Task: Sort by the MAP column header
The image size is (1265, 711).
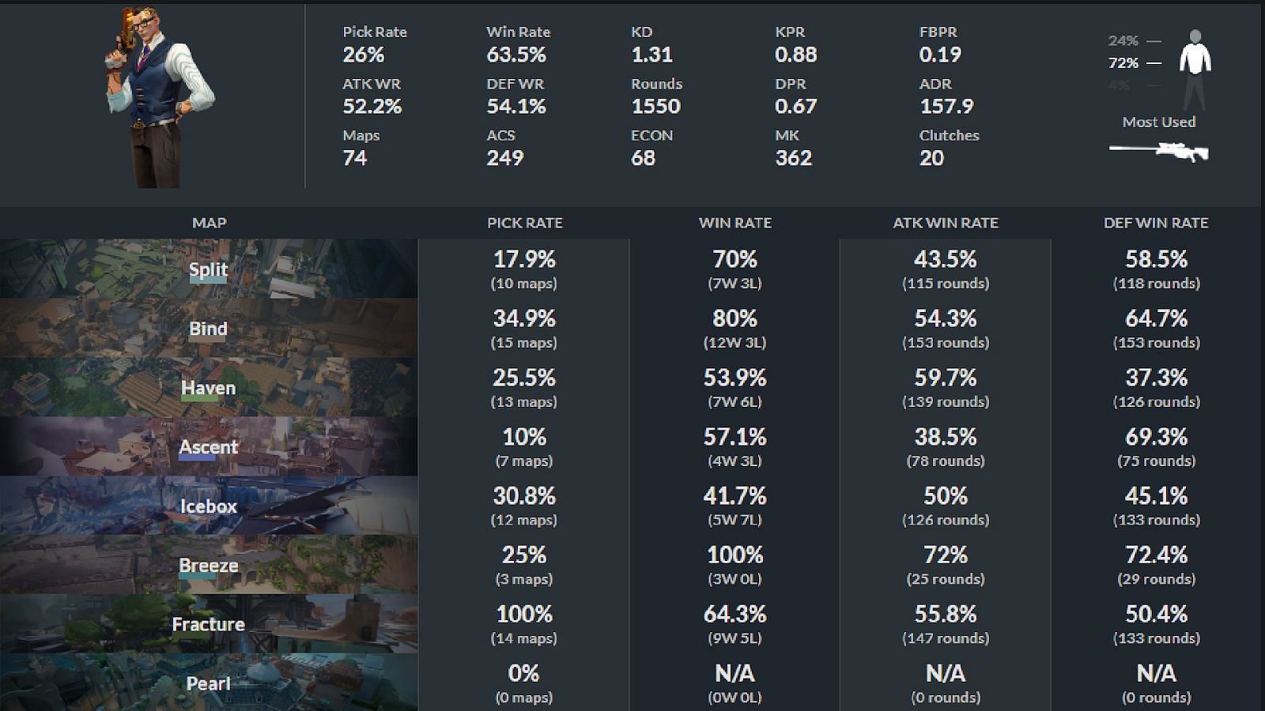Action: point(209,223)
